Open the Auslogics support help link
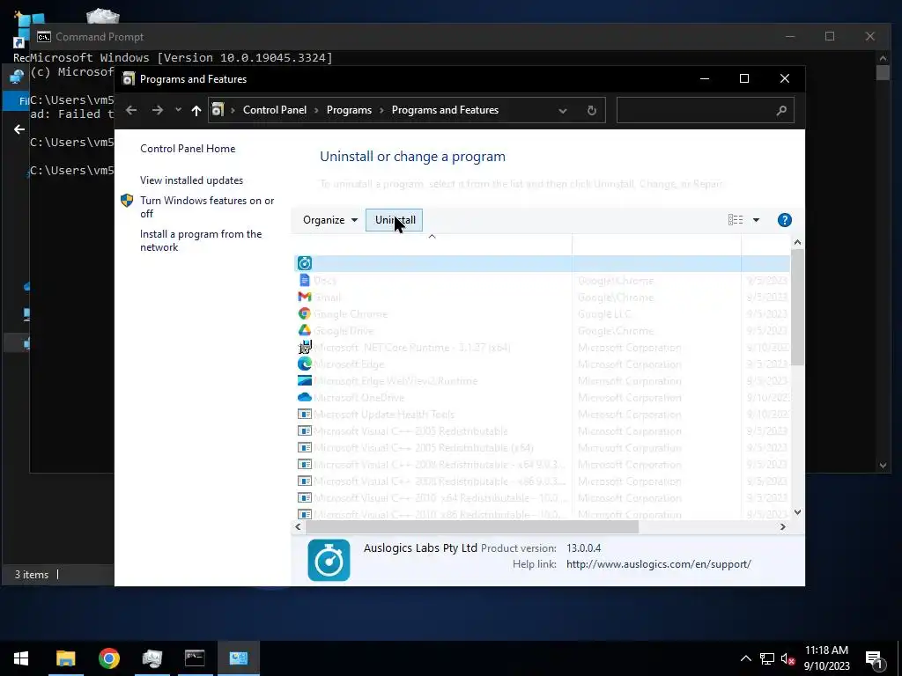Screen dimensions: 902x676 point(659,564)
